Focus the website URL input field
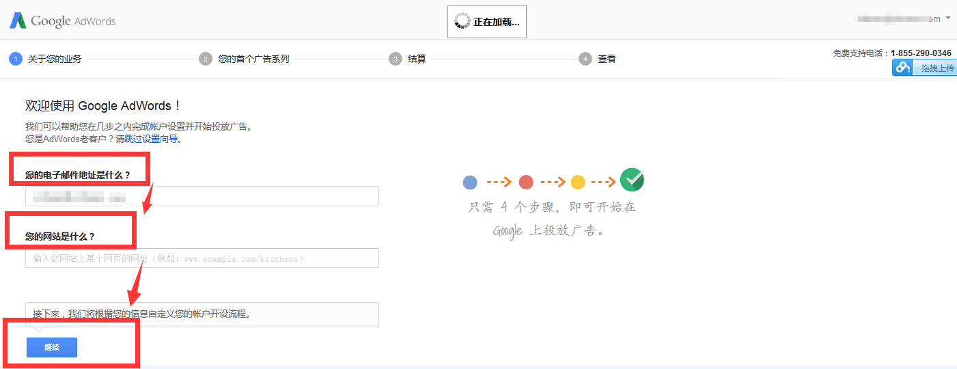The width and height of the screenshot is (957, 369). tap(202, 258)
